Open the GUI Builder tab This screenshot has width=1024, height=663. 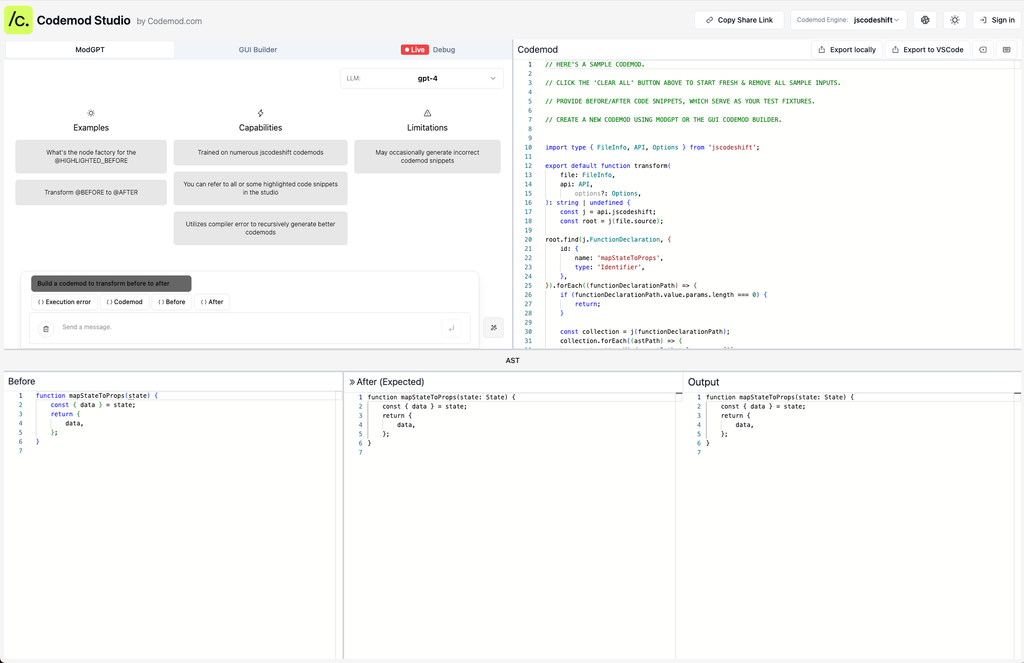coord(258,50)
